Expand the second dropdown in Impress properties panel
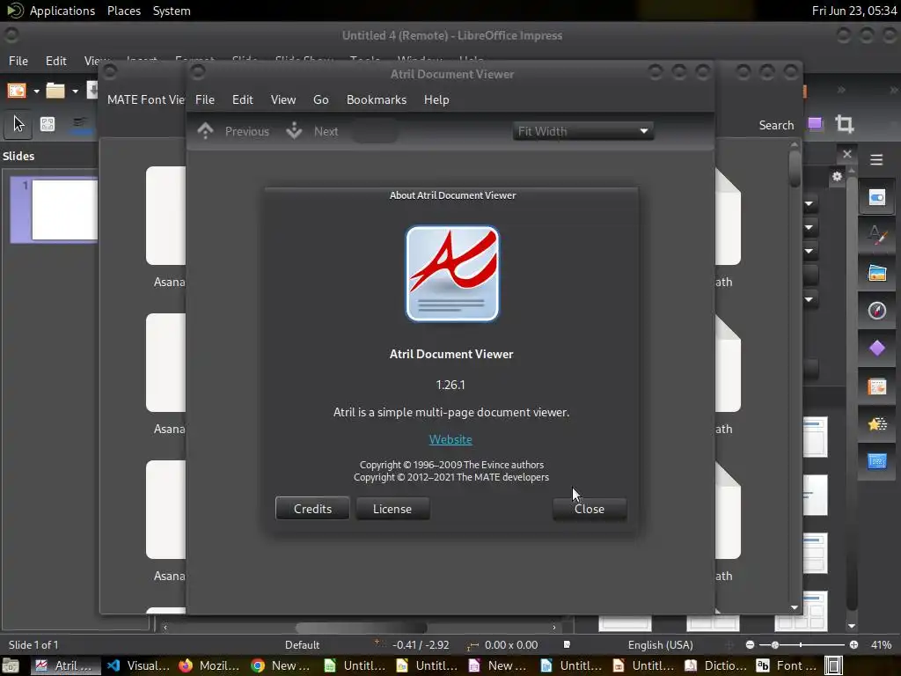 tap(809, 227)
